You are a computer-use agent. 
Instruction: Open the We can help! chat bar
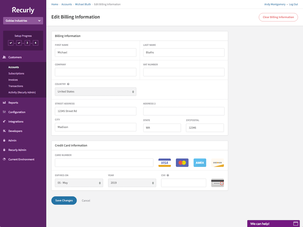(273, 223)
